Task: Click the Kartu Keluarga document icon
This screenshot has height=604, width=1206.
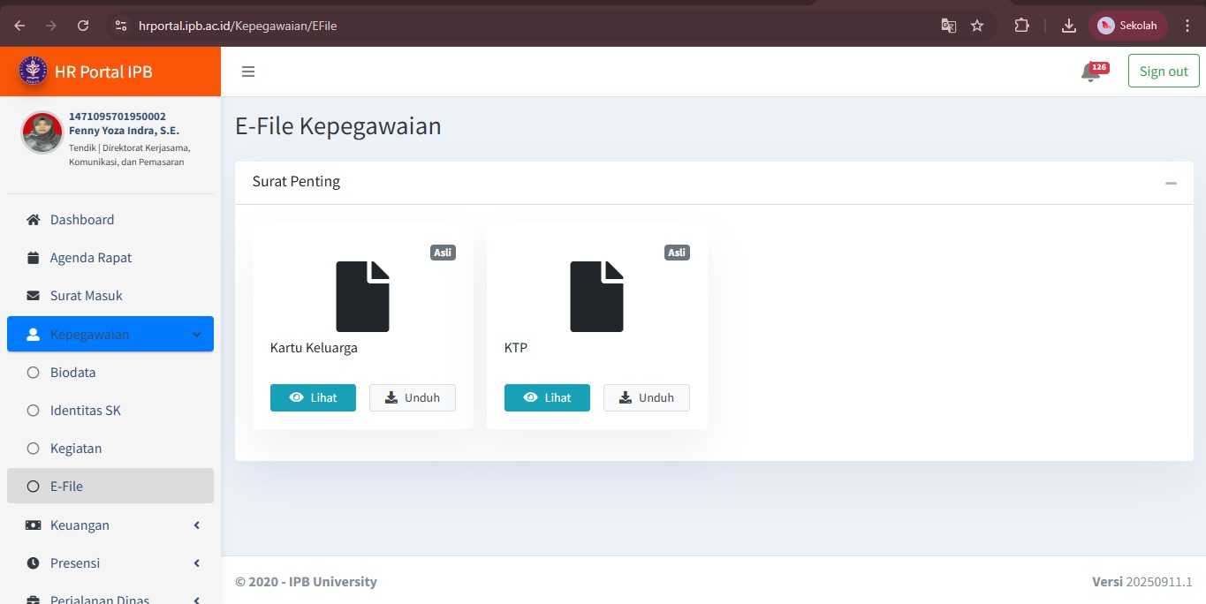Action: [362, 297]
